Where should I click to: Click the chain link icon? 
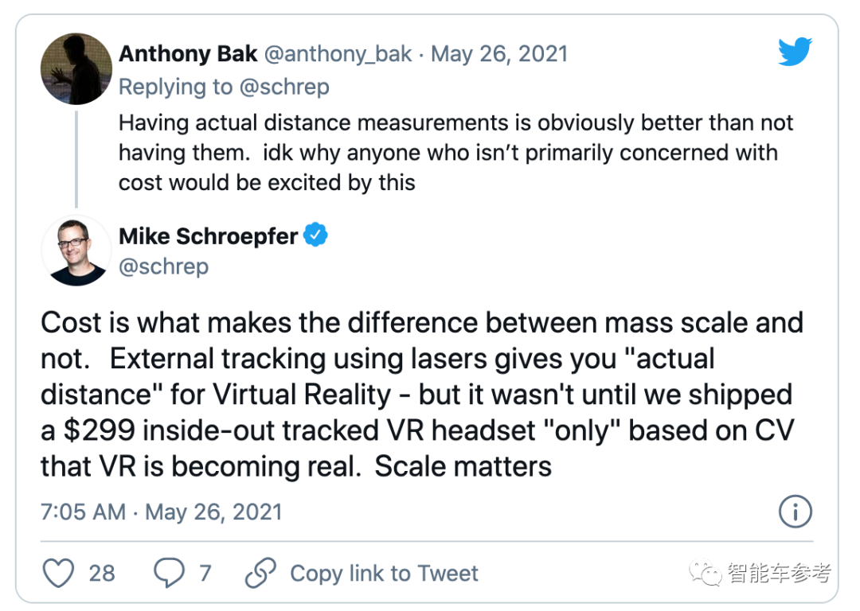click(260, 573)
